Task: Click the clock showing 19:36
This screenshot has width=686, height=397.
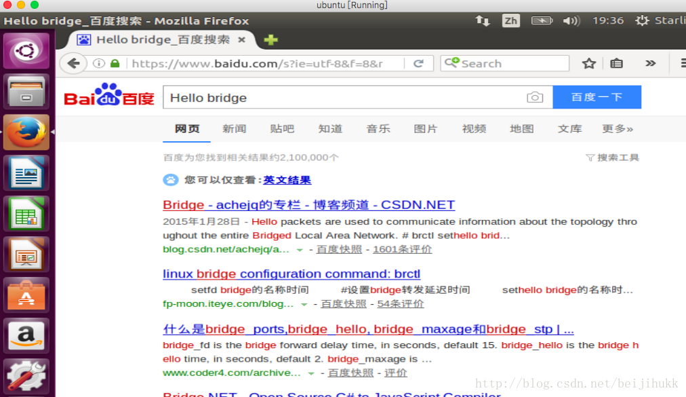Action: (608, 20)
